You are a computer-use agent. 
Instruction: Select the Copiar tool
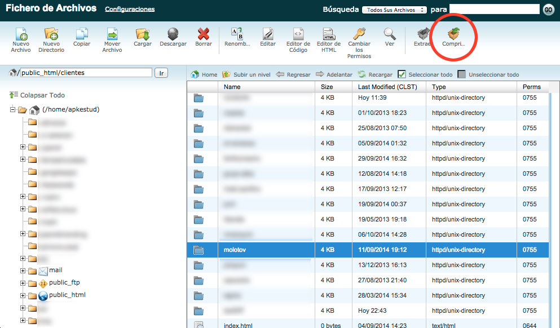pyautogui.click(x=81, y=34)
